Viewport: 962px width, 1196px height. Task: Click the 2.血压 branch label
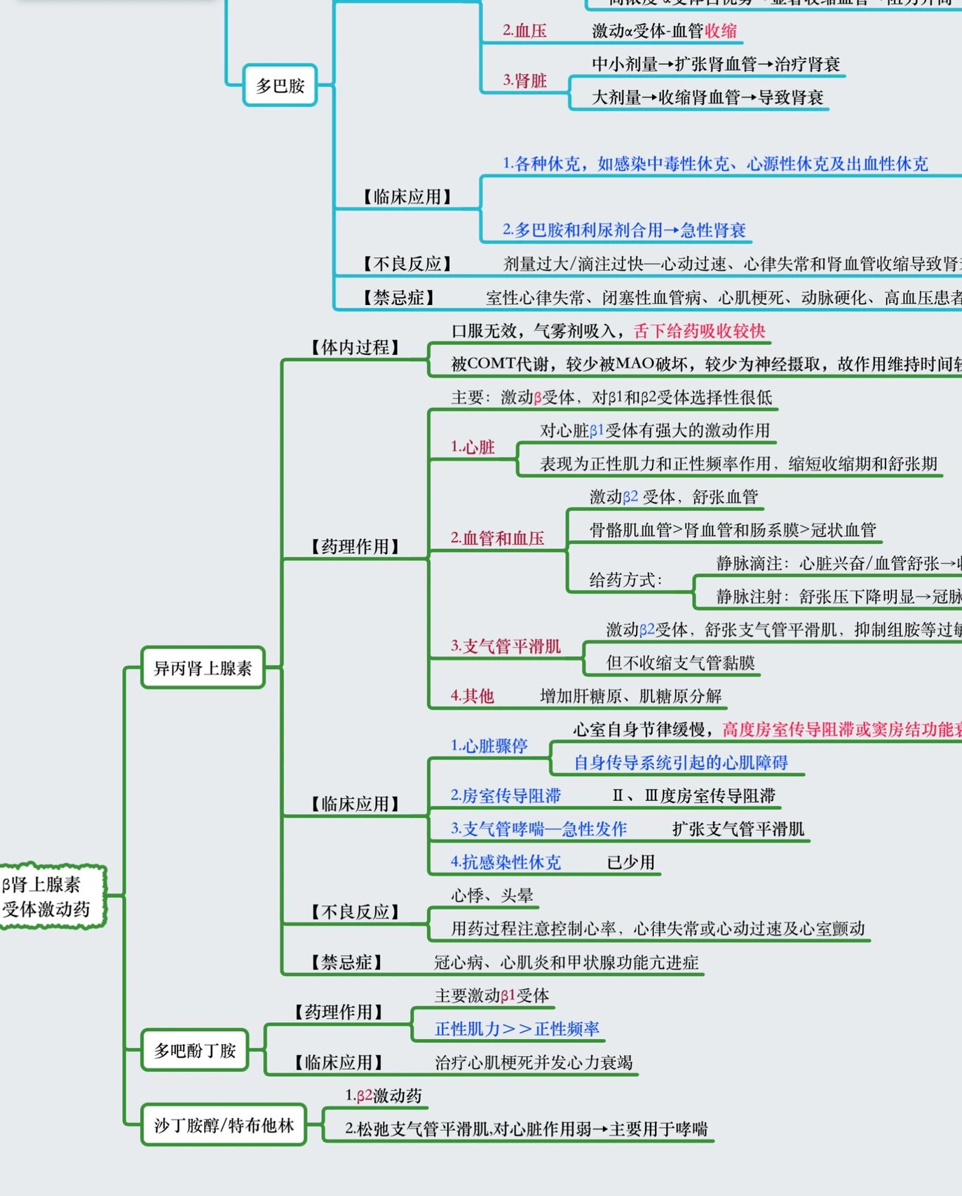pos(524,31)
